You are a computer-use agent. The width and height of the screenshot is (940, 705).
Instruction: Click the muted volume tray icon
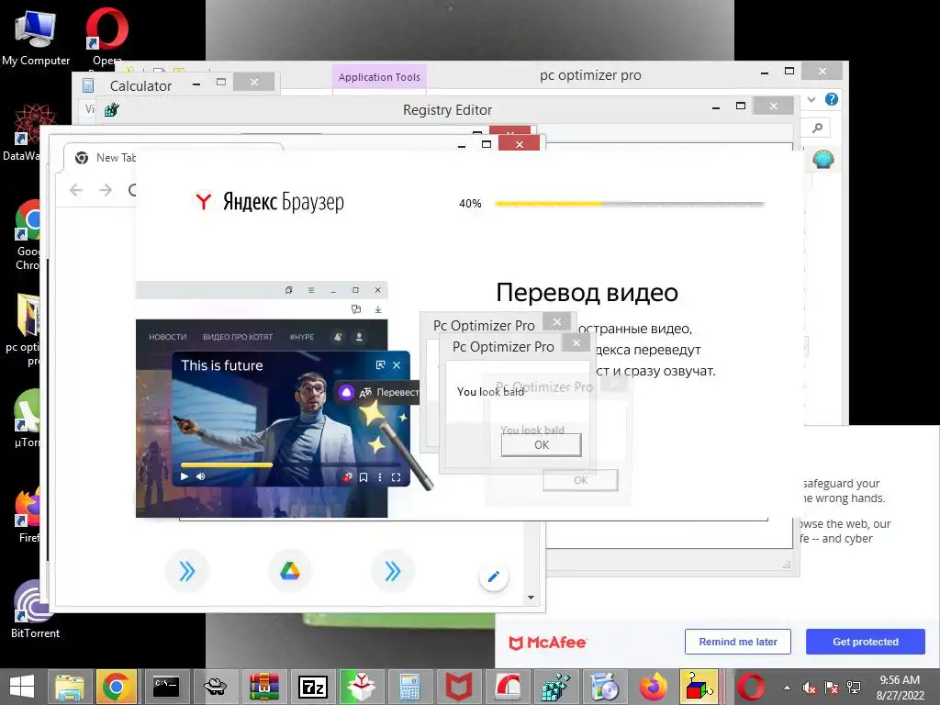pos(810,688)
